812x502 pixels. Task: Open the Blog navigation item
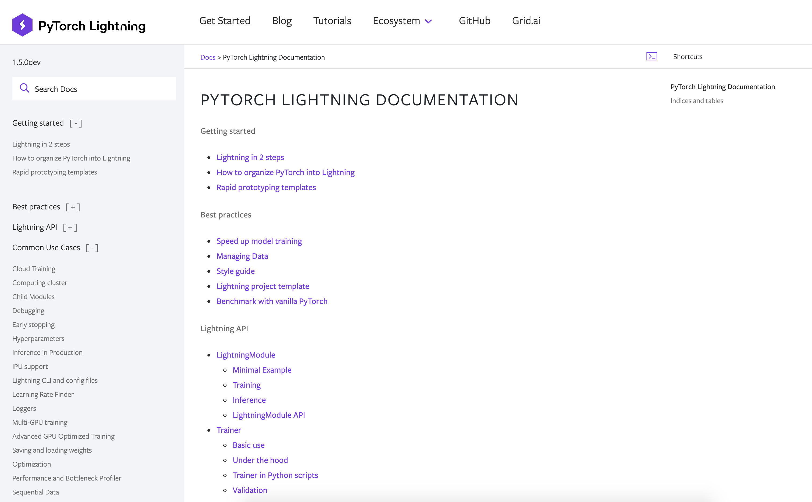[282, 21]
